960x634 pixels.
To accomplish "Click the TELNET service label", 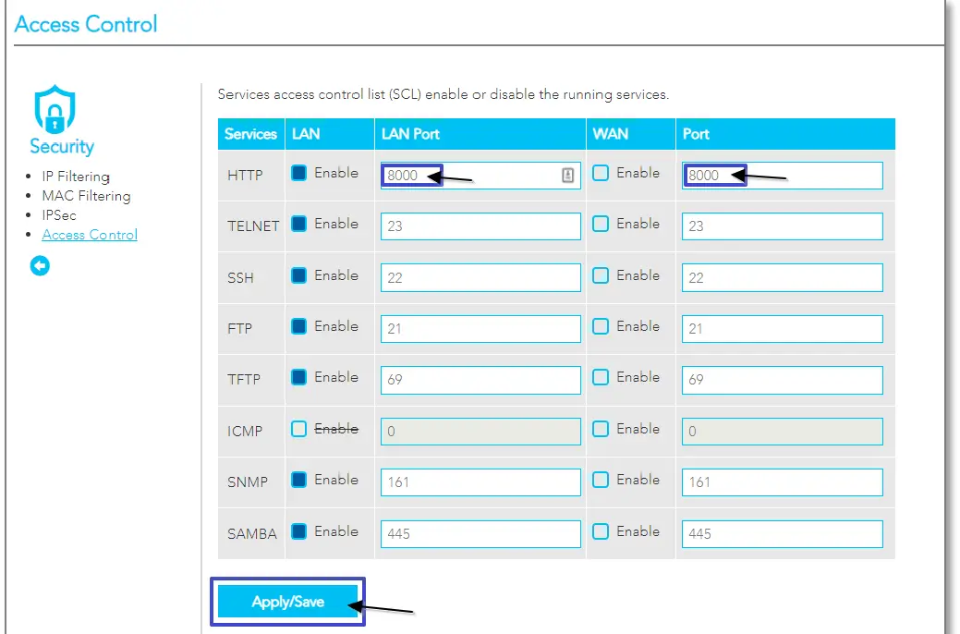I will (253, 226).
